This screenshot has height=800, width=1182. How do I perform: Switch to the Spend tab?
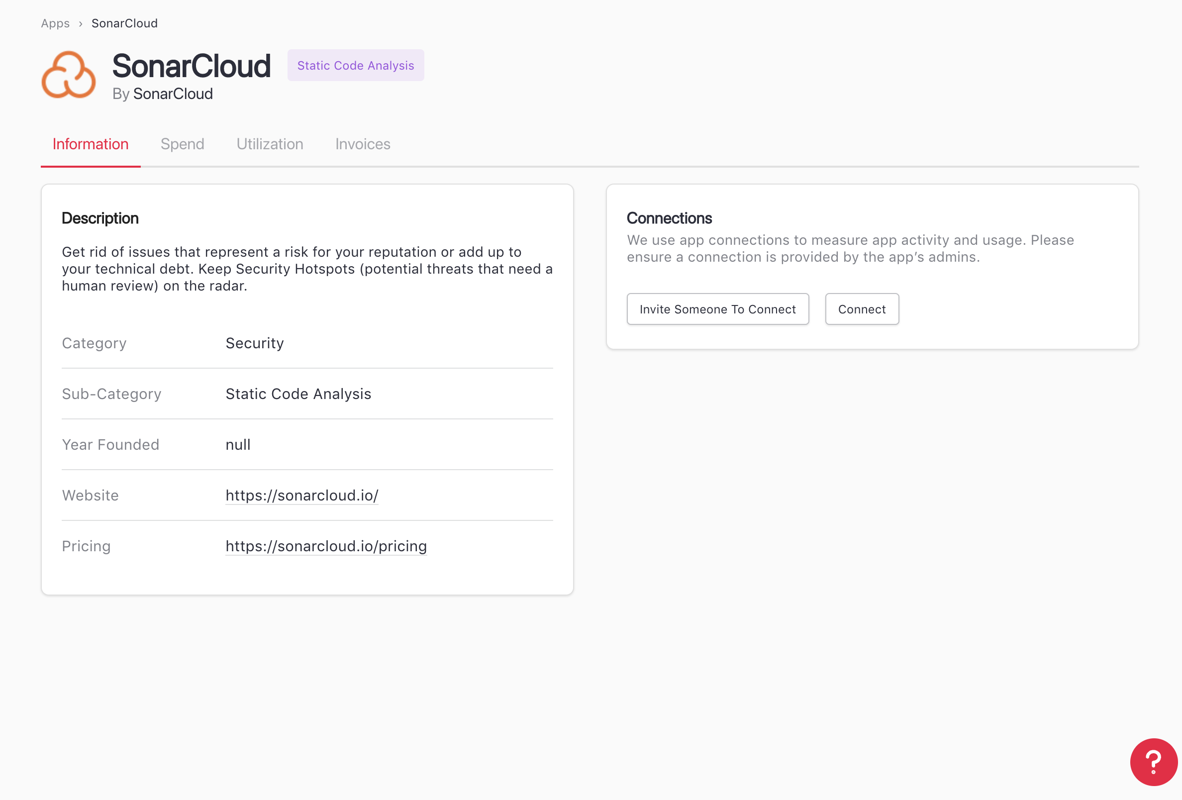click(x=182, y=144)
